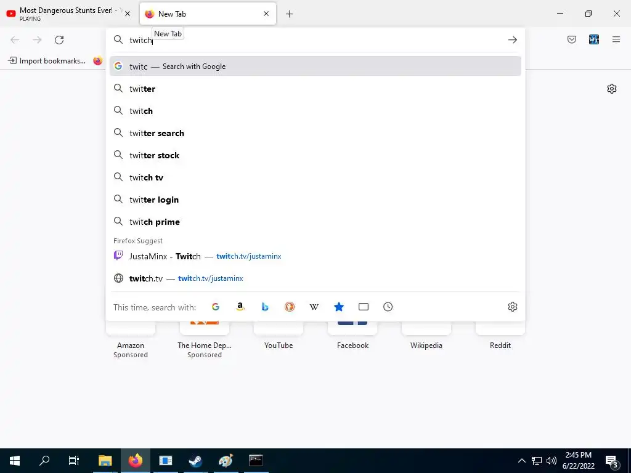Search open tabs using the tabs icon
The height and width of the screenshot is (473, 631).
[364, 307]
